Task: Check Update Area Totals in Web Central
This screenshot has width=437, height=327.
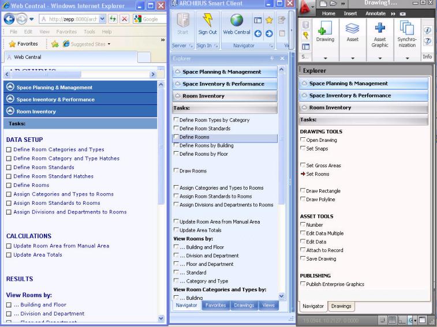Action: pyautogui.click(x=9, y=255)
